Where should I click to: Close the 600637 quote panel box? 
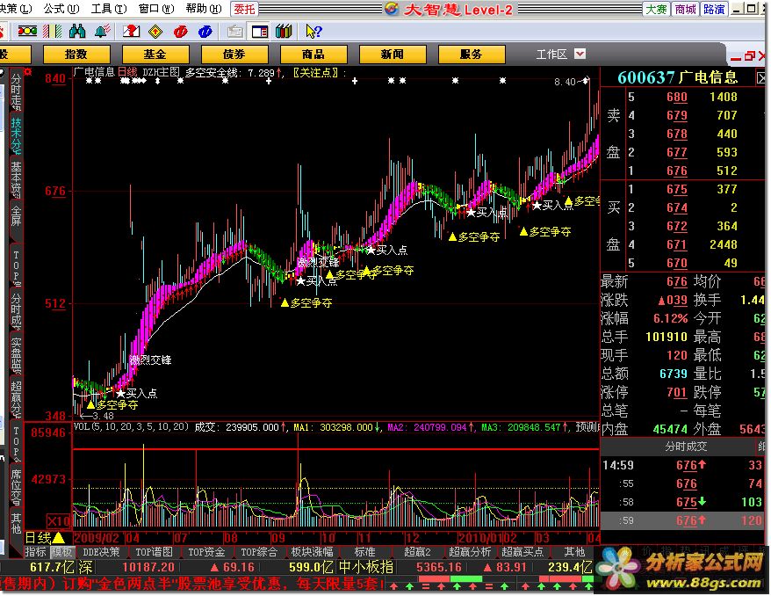click(x=761, y=56)
